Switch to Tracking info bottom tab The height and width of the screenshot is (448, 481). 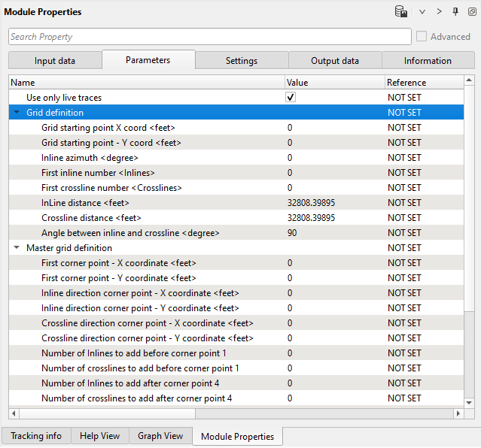click(36, 436)
